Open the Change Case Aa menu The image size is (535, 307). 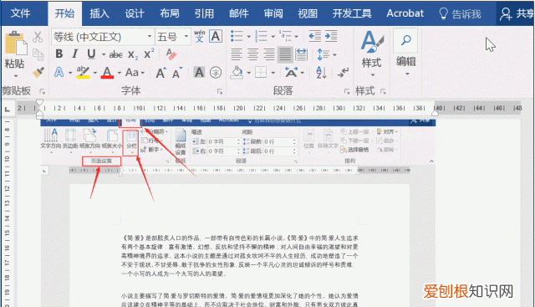(x=135, y=73)
